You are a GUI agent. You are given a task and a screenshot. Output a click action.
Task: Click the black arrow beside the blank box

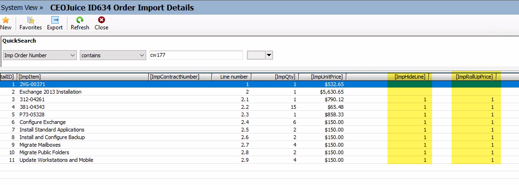[x=269, y=55]
